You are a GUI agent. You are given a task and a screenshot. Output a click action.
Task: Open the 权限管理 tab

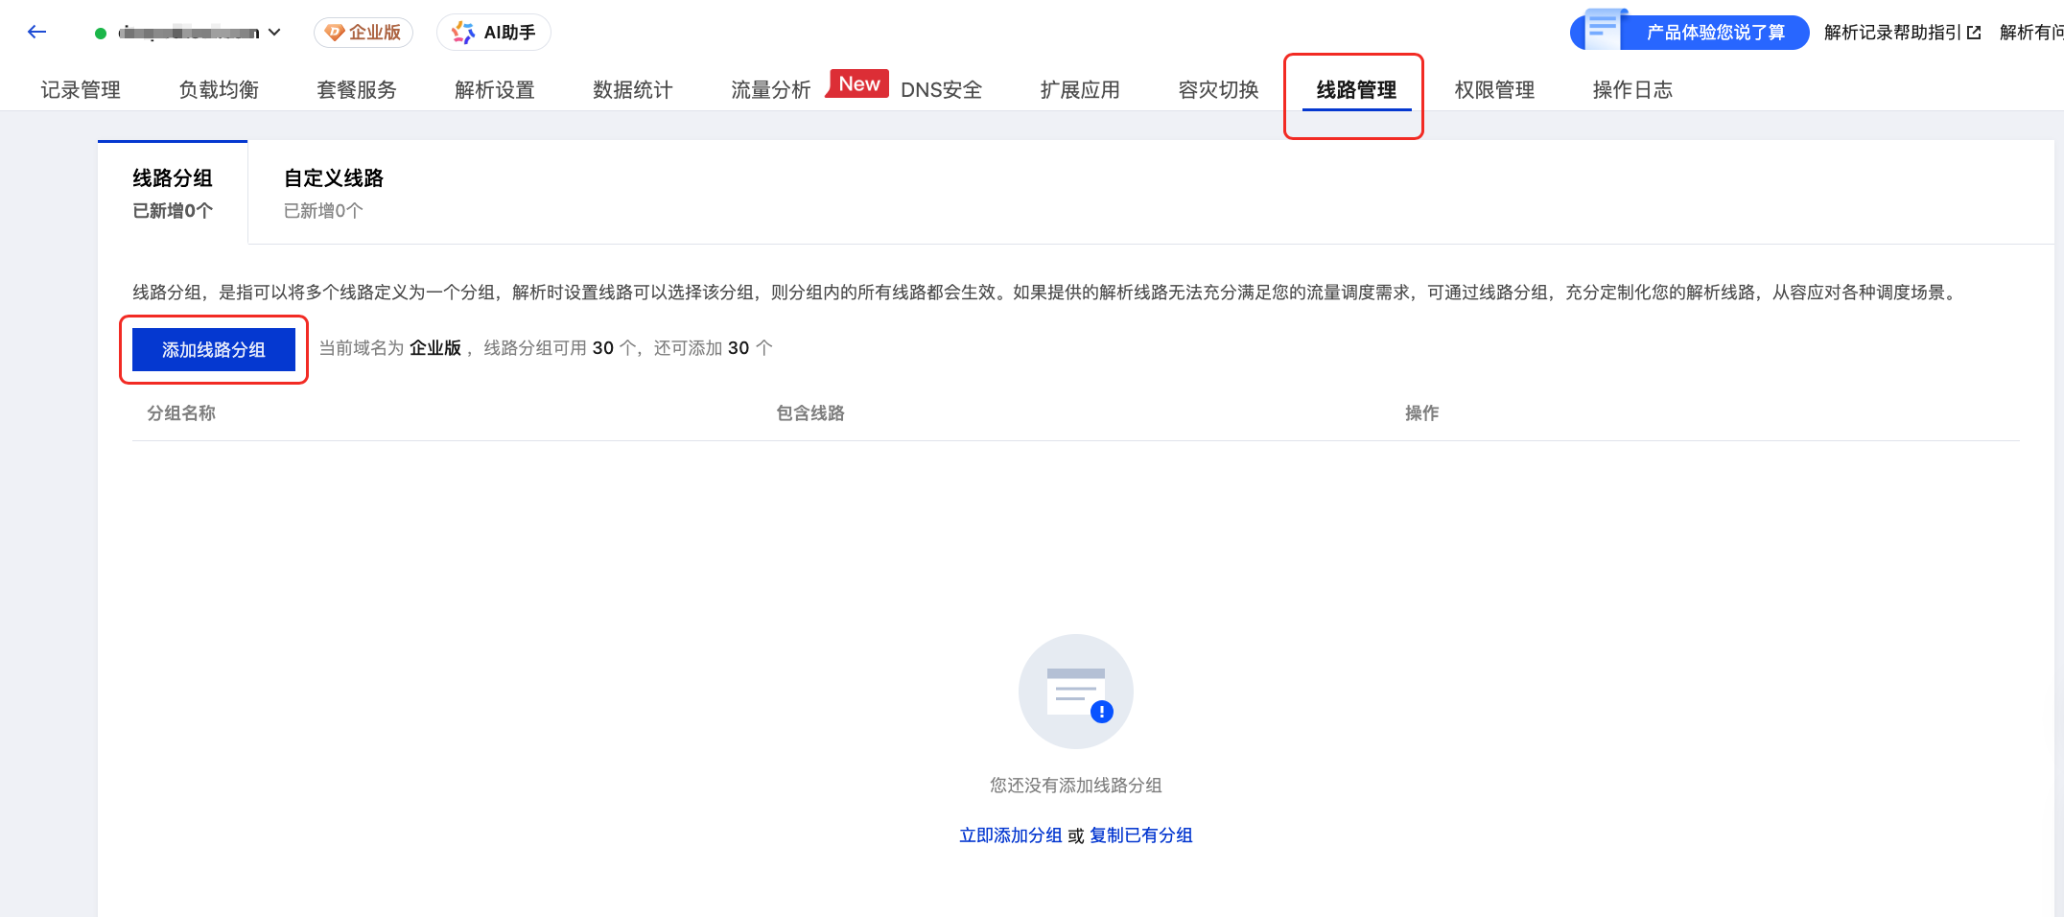point(1494,90)
